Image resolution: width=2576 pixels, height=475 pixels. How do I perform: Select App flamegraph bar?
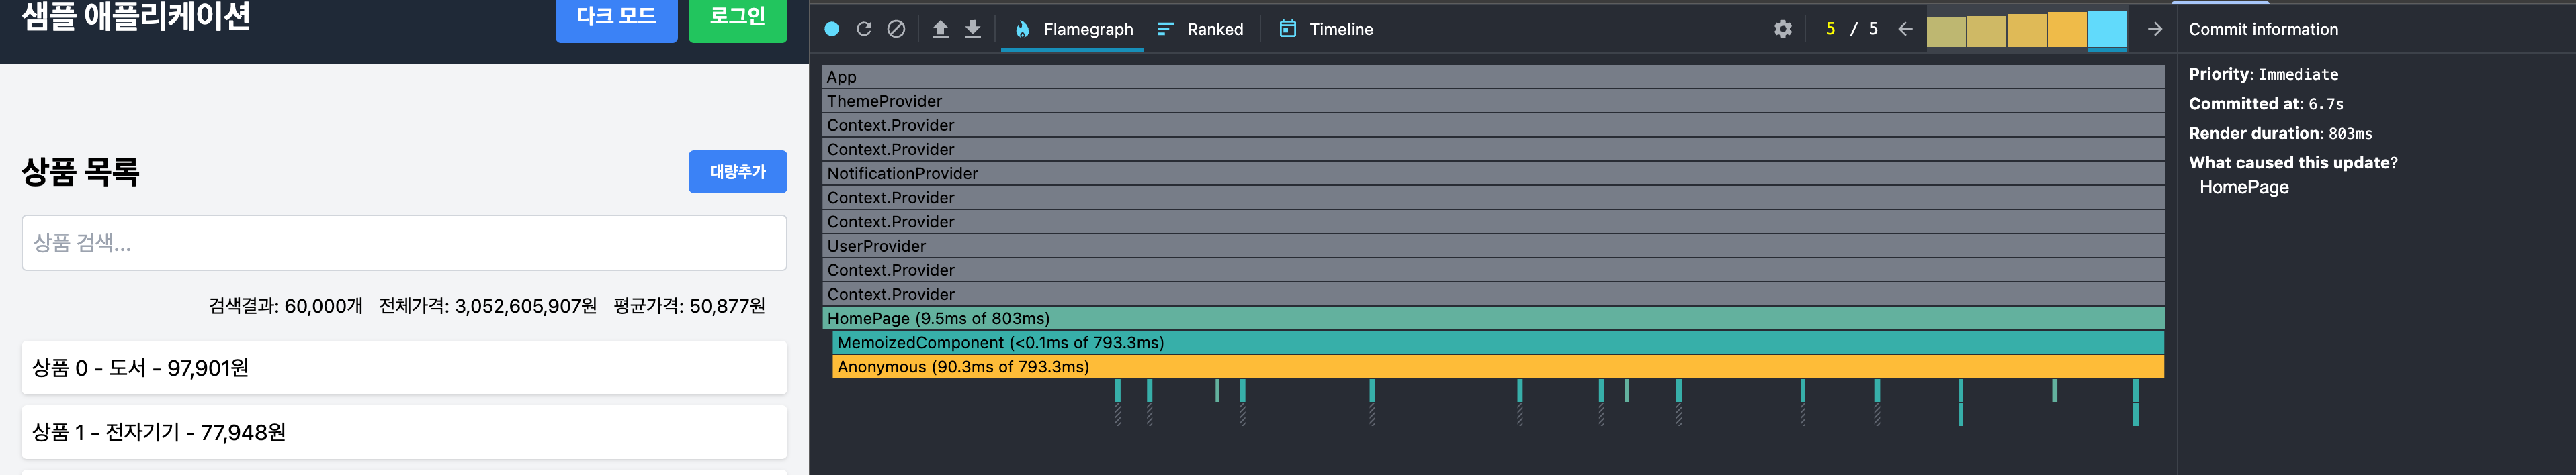point(1493,77)
